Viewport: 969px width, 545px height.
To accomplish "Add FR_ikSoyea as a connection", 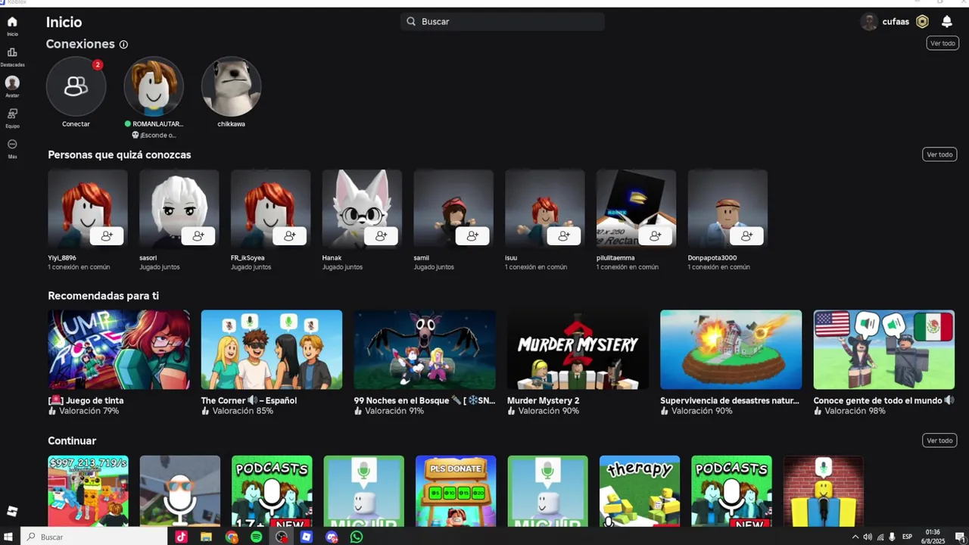I will [x=290, y=236].
